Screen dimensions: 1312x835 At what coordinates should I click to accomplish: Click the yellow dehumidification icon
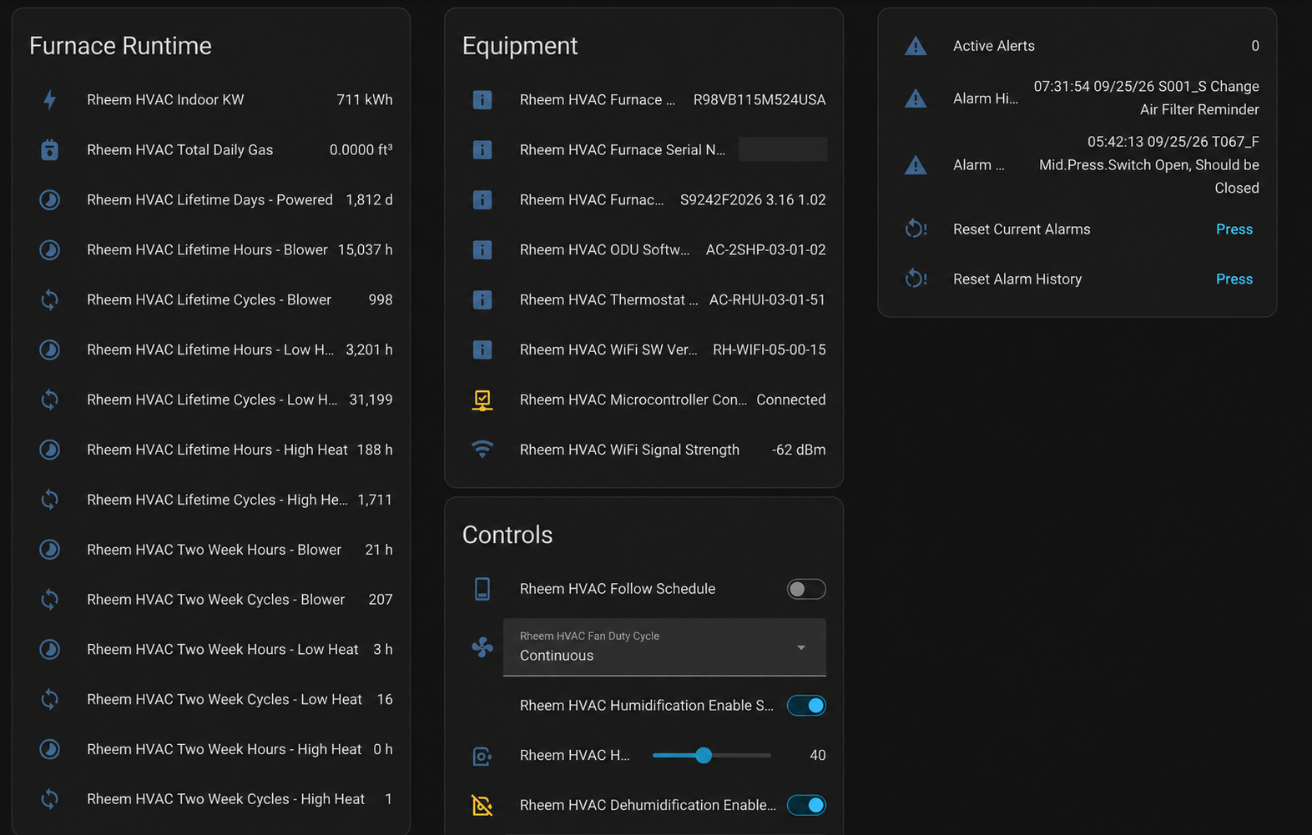482,805
